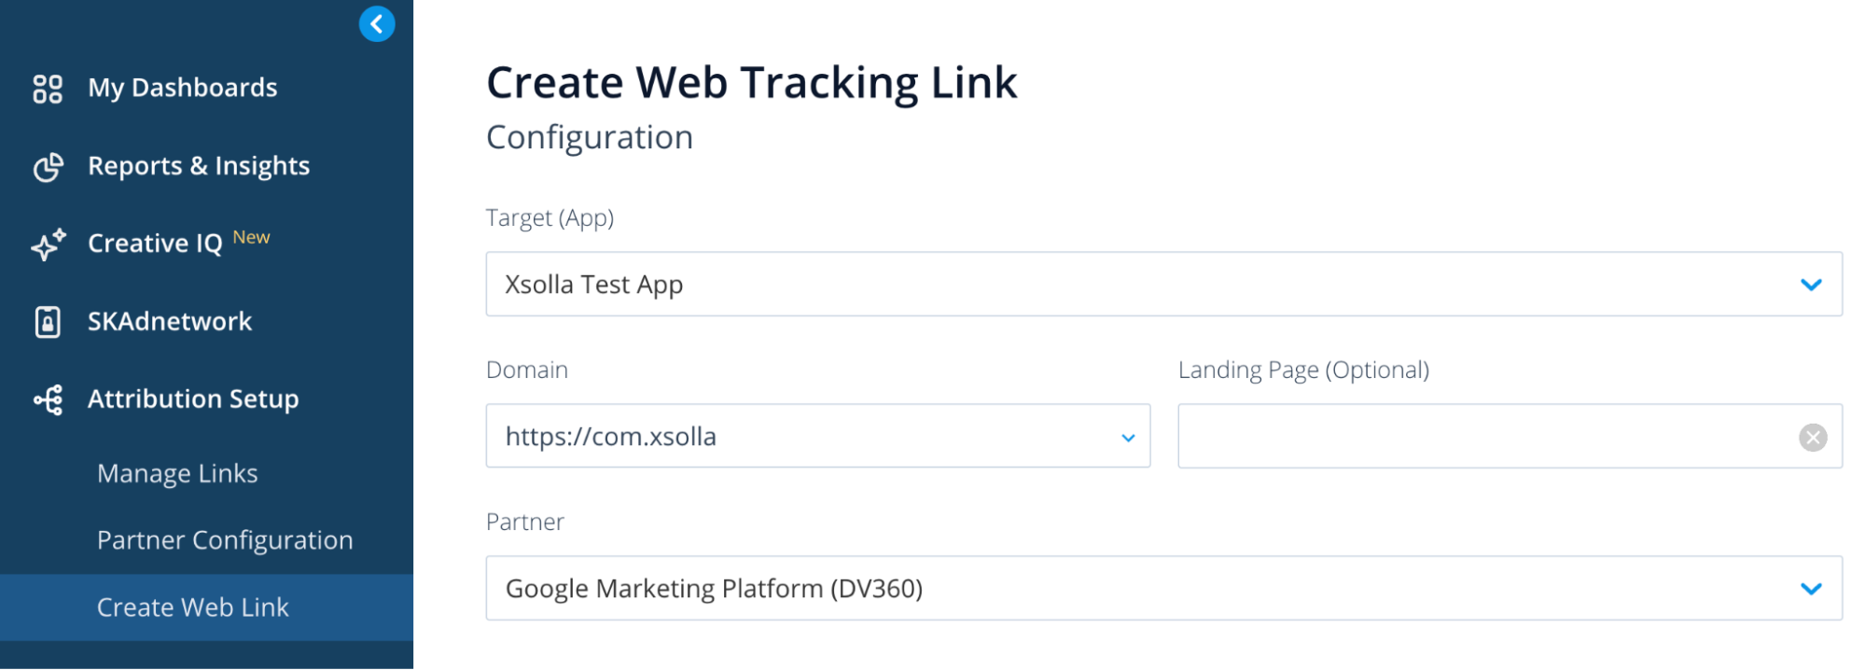Viewport: 1865px width, 670px height.
Task: Click into the Landing Page input field
Action: coord(1483,437)
